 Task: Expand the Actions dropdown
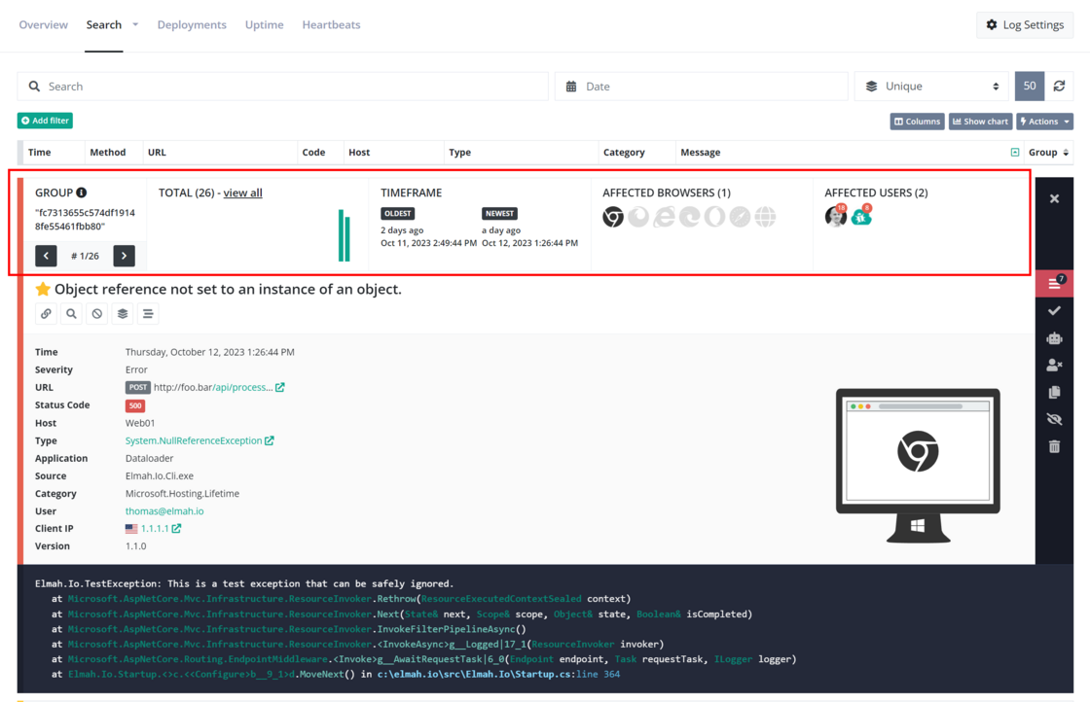click(x=1045, y=122)
